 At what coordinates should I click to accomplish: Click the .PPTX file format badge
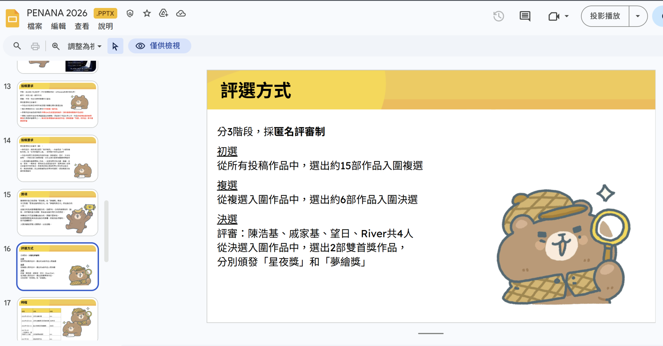tap(106, 13)
